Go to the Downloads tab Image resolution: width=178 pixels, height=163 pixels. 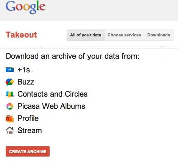tap(159, 35)
